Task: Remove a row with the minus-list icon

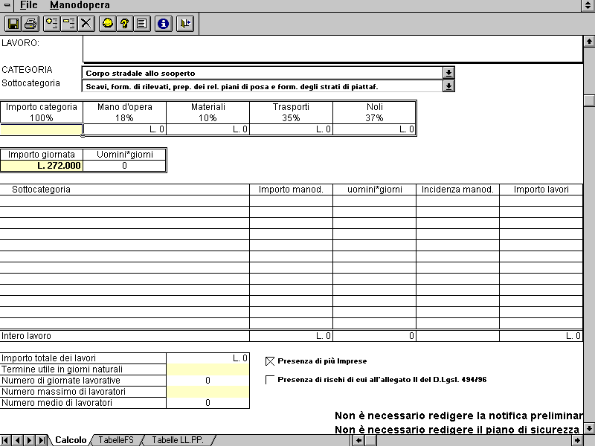Action: tap(69, 24)
